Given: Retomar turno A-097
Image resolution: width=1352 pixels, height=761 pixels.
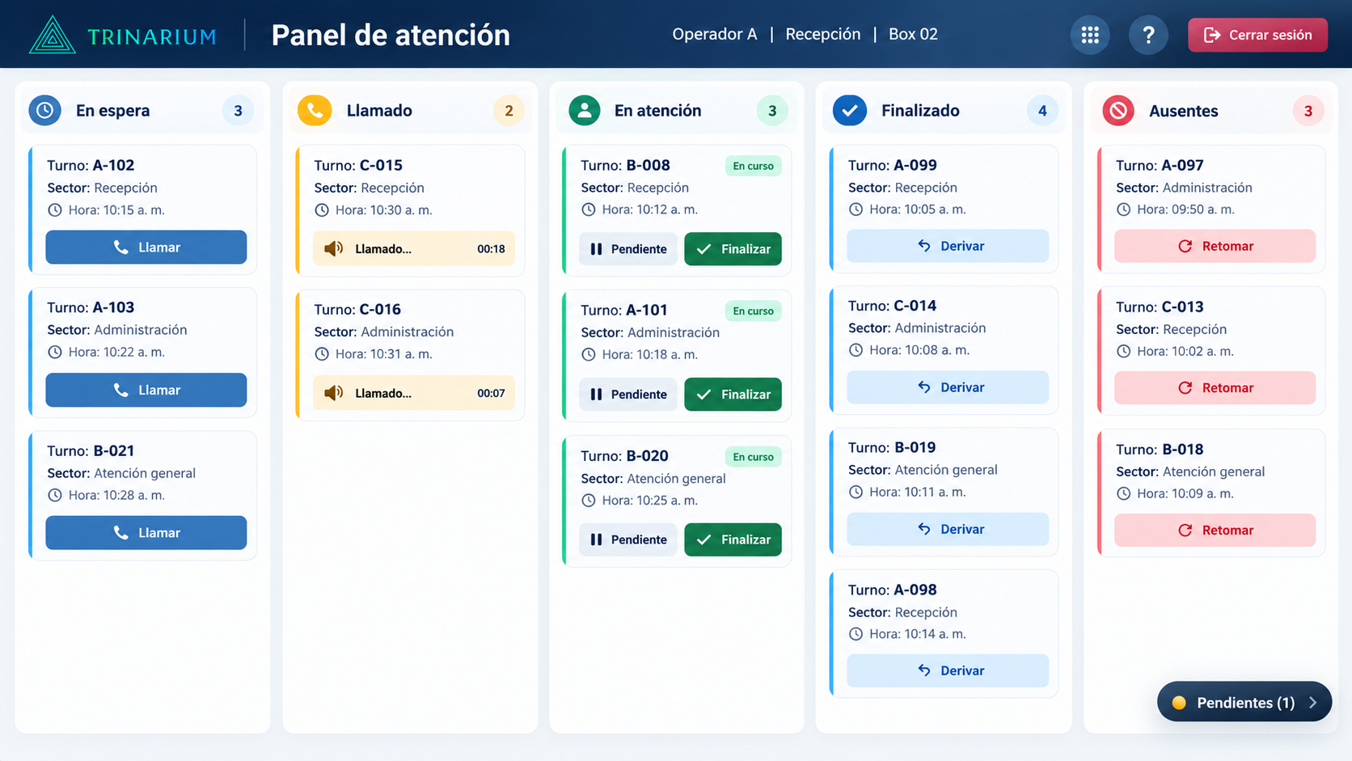Looking at the screenshot, I should pyautogui.click(x=1215, y=246).
